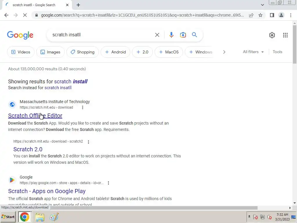Viewport: 297px width, 223px height.
Task: Click the vertical scrollbar thumb
Action: point(295,44)
